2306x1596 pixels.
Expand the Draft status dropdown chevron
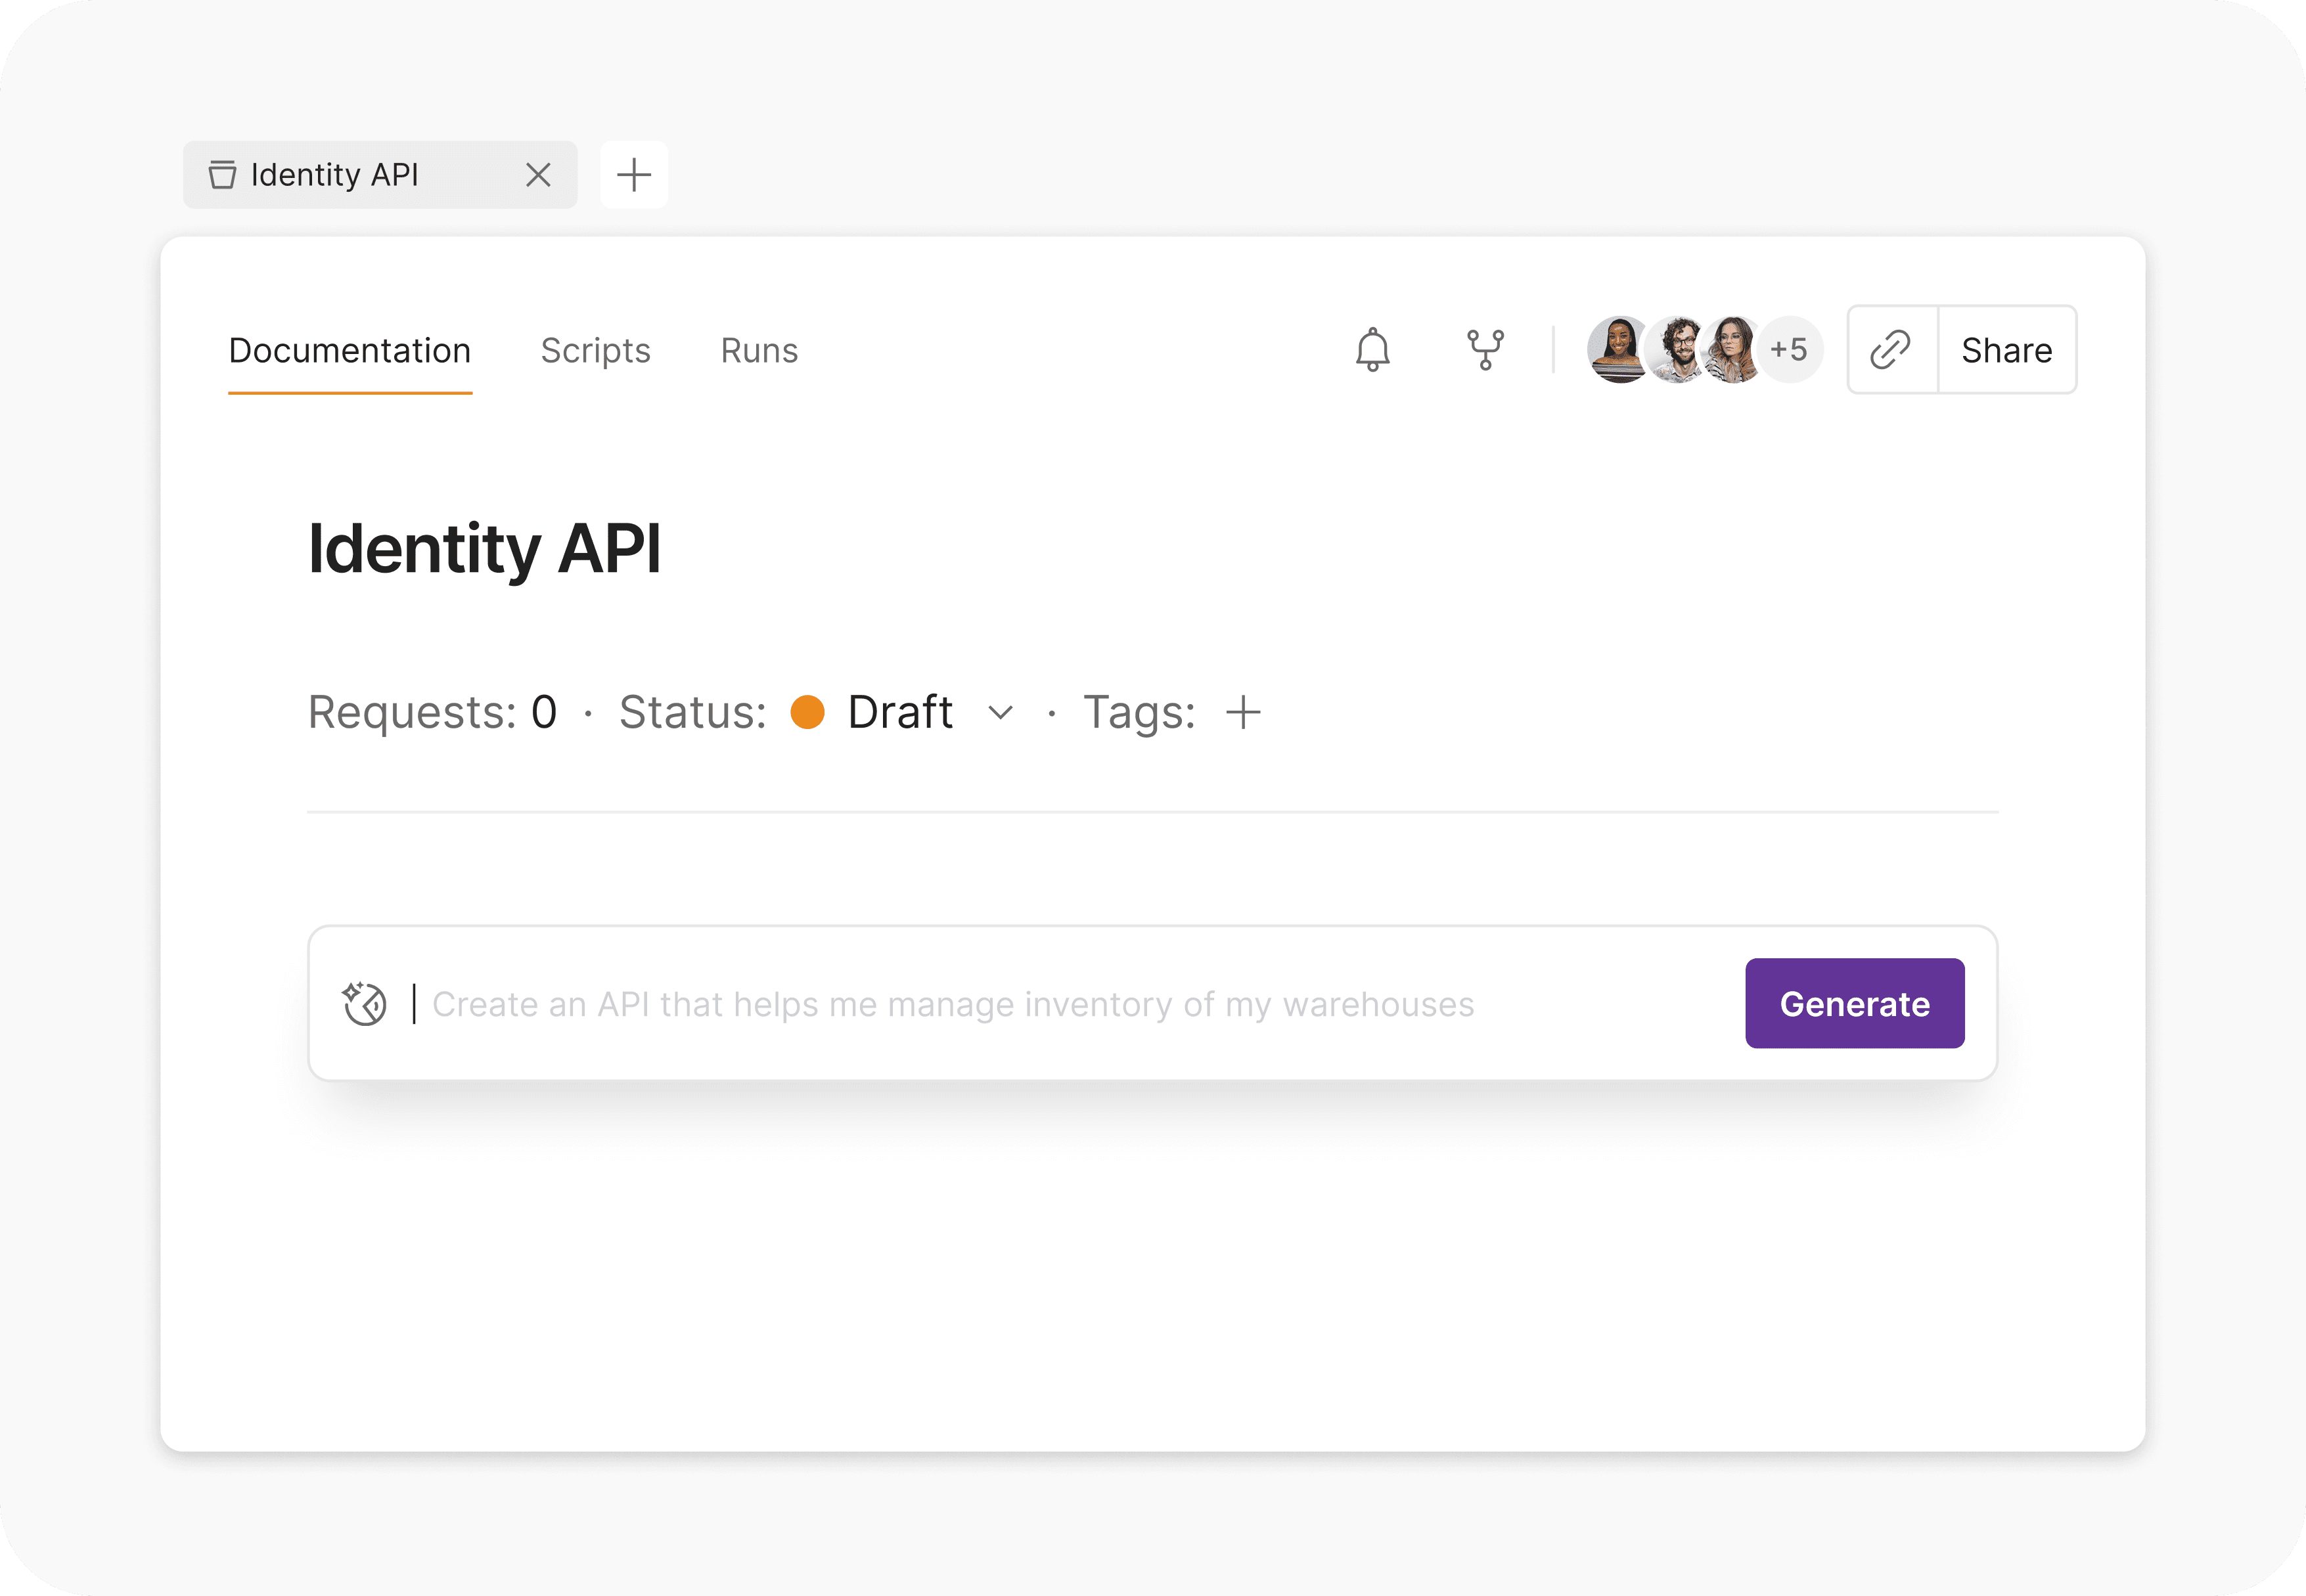[x=1000, y=713]
